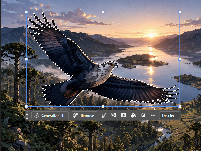
Task: Click the Generative Fill button label
Action: click(x=54, y=115)
